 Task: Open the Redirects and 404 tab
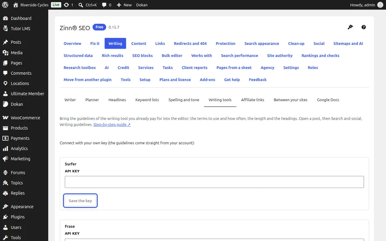pos(190,43)
